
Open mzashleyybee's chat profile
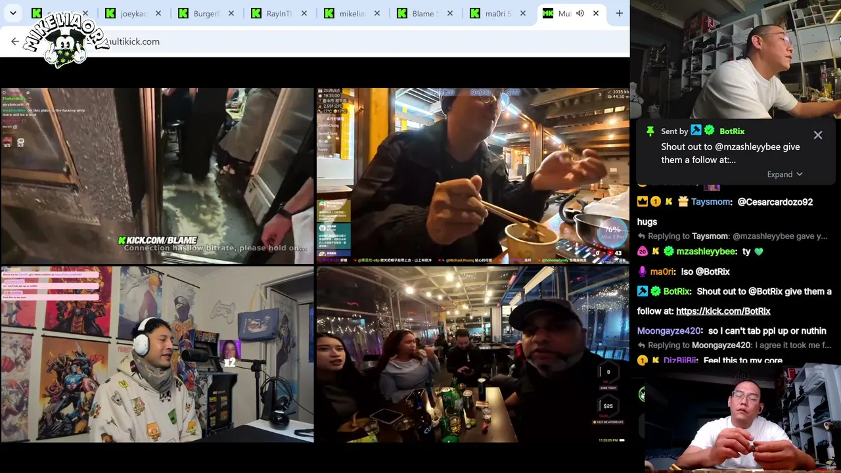(x=706, y=251)
